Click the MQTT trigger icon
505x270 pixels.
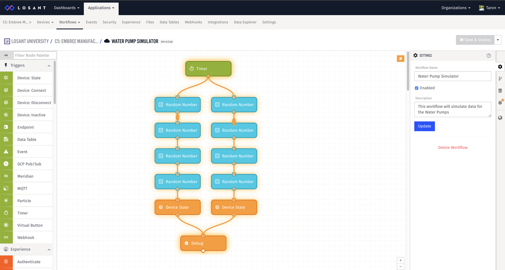[x=6, y=188]
